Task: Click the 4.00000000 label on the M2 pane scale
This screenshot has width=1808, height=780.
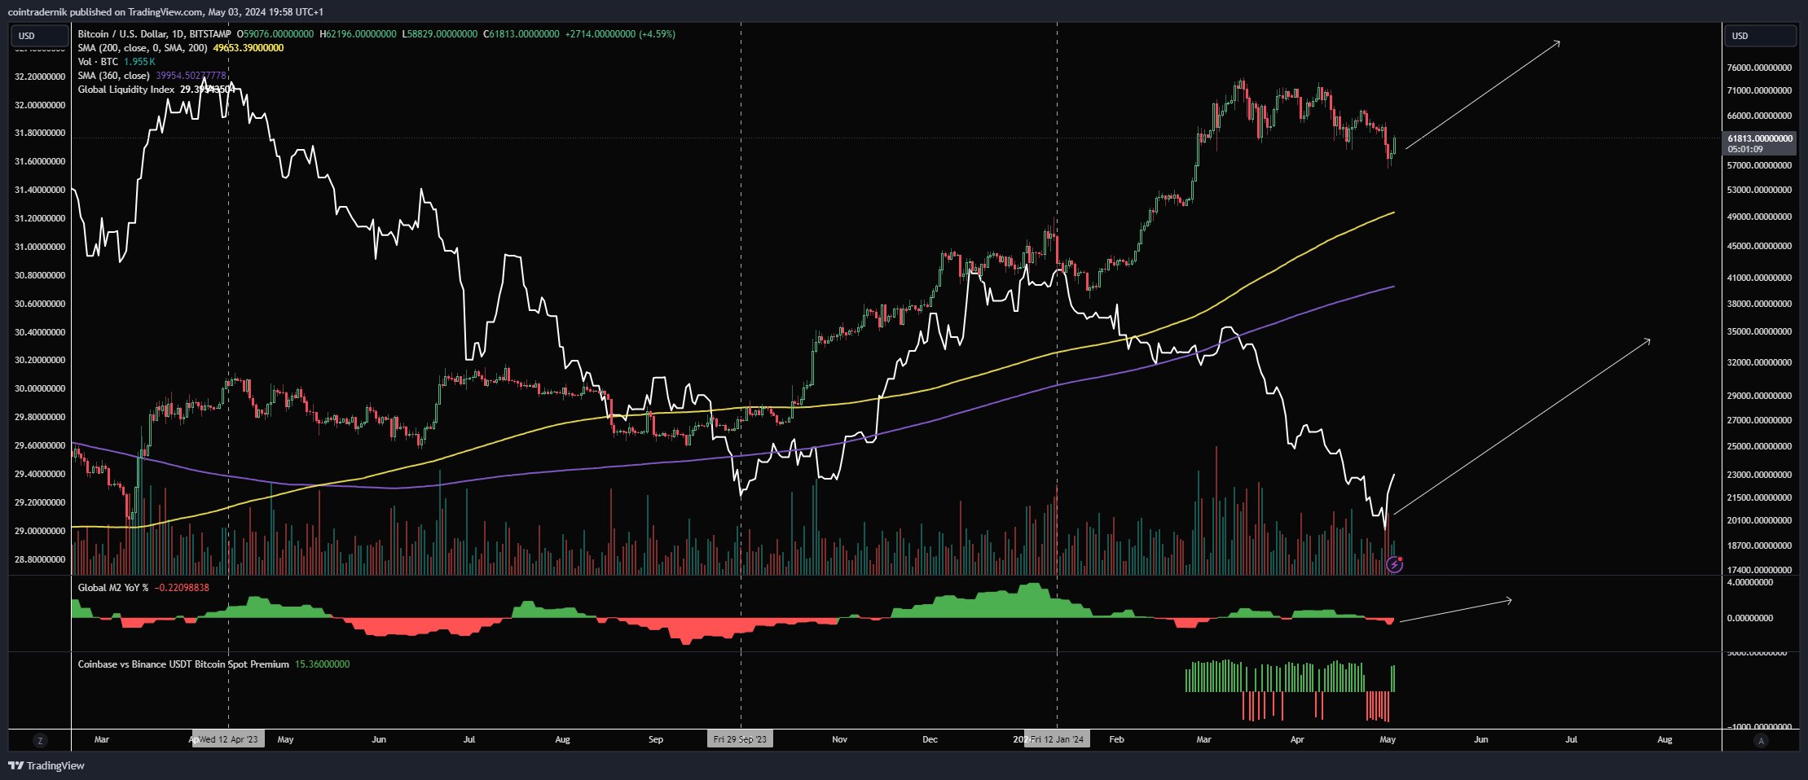Action: pyautogui.click(x=1750, y=582)
